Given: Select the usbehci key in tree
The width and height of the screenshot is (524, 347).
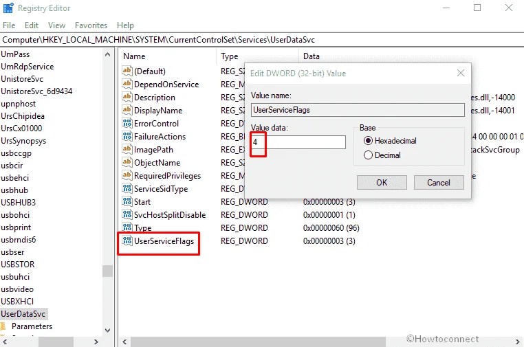Looking at the screenshot, I should point(14,178).
